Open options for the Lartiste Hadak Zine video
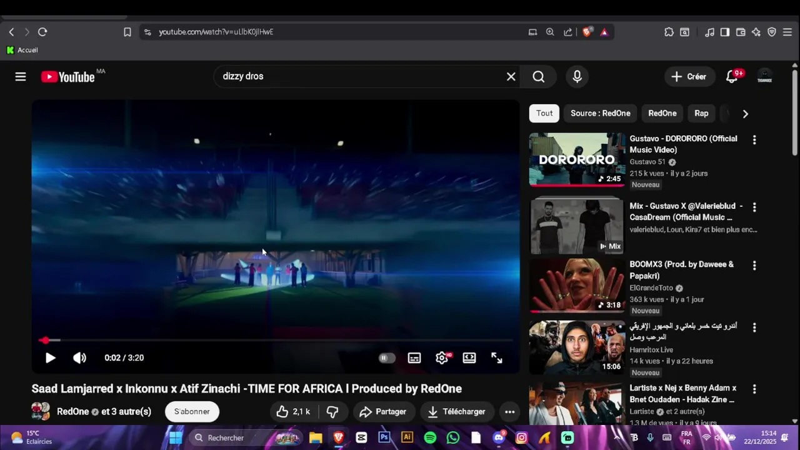 pyautogui.click(x=754, y=389)
